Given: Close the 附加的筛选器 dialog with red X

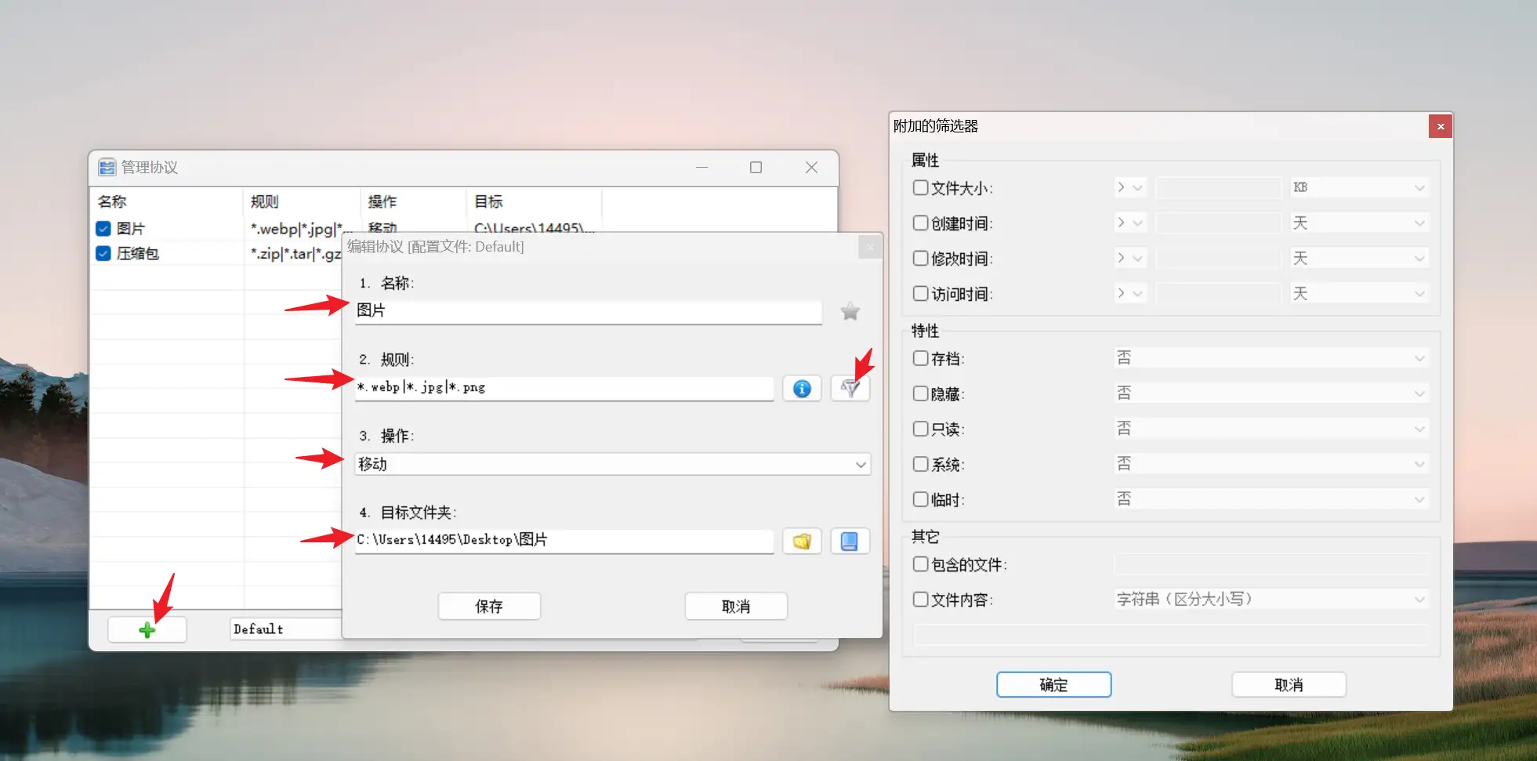Looking at the screenshot, I should coord(1440,126).
